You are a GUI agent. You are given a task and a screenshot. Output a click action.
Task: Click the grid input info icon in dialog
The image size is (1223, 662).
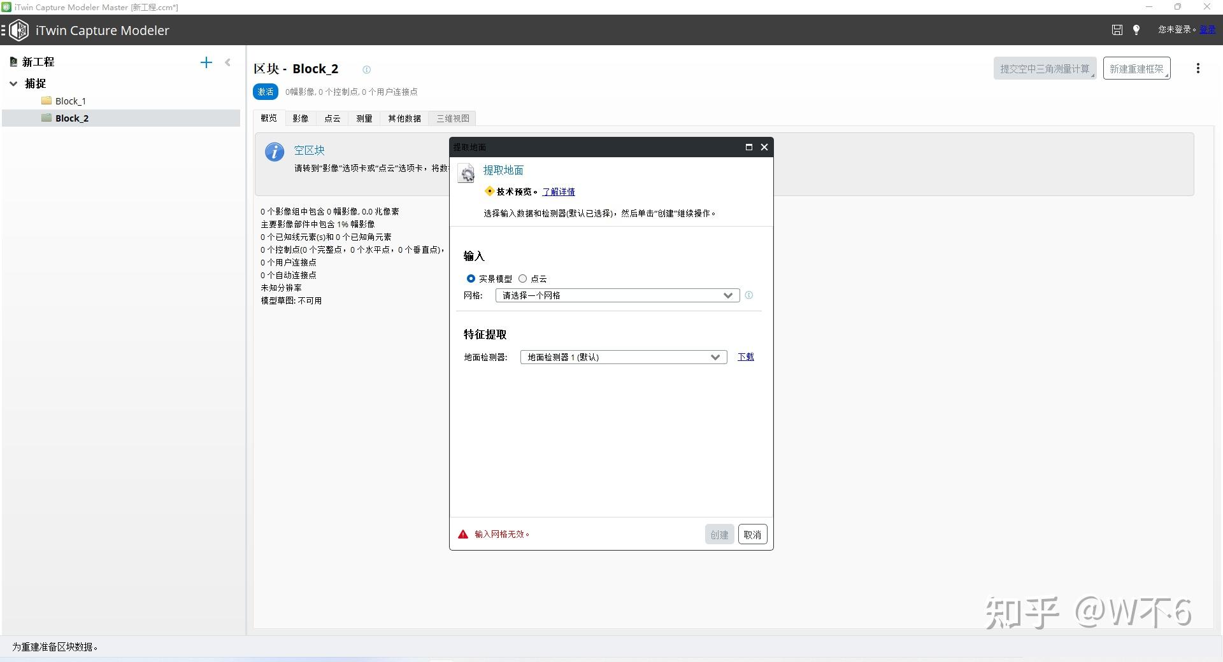pos(748,295)
